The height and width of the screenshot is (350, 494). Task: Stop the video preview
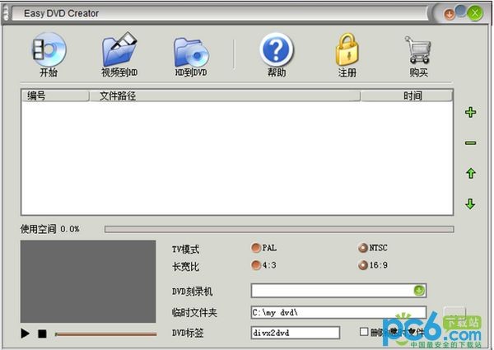coord(42,334)
